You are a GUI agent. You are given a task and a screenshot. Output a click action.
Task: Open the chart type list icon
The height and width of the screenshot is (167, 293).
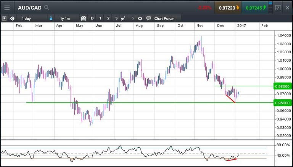[5, 19]
